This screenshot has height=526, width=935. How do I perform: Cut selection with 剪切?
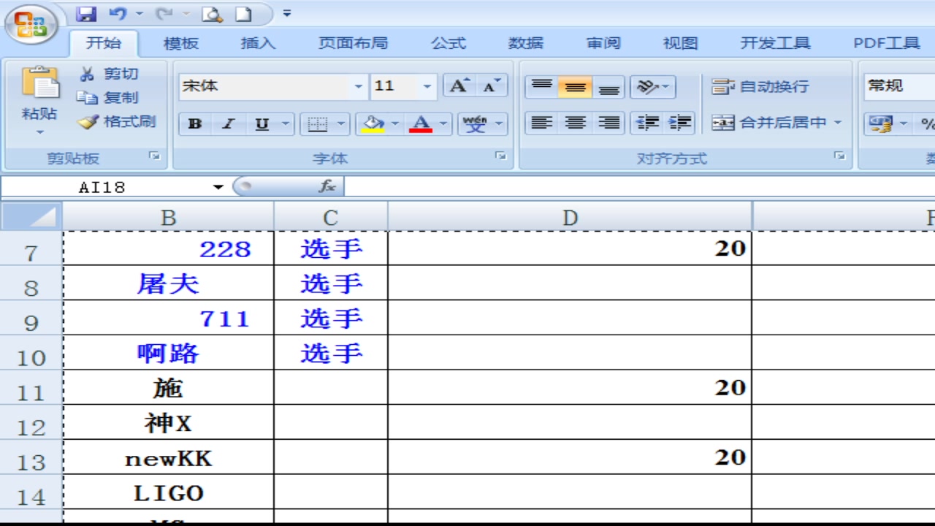point(109,74)
